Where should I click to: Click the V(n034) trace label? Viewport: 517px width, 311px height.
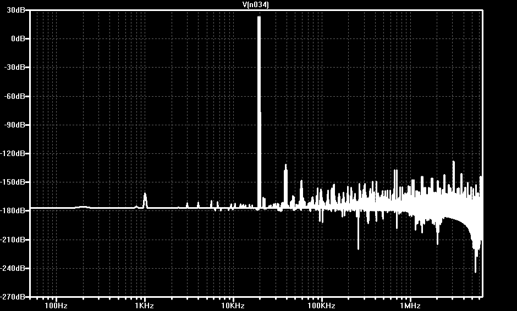click(x=256, y=4)
